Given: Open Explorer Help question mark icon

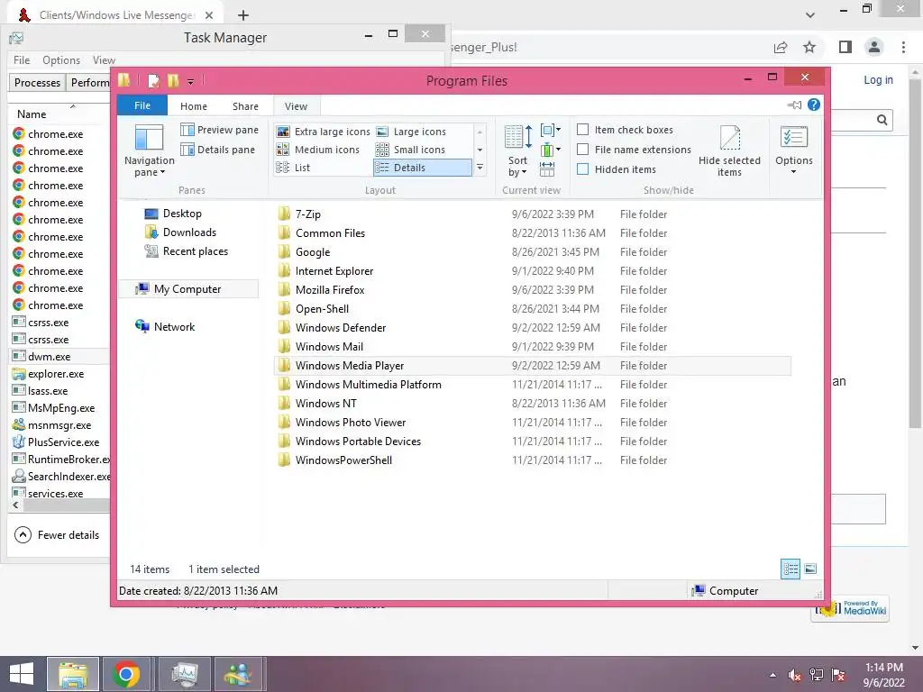Looking at the screenshot, I should point(814,105).
